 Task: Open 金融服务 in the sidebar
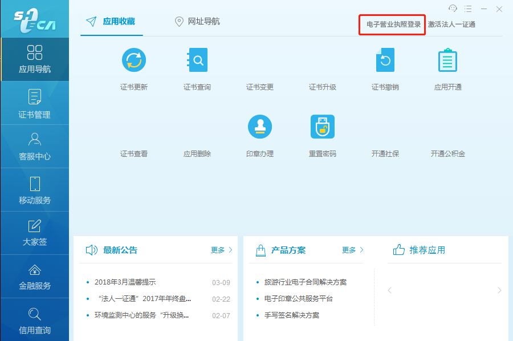pyautogui.click(x=35, y=277)
